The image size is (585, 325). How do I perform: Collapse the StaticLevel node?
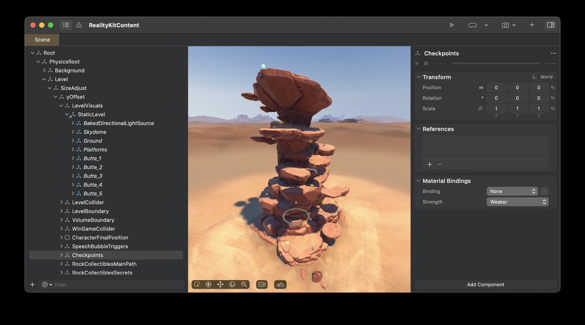(67, 115)
